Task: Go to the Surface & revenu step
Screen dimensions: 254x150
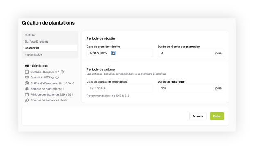Action: pos(50,41)
